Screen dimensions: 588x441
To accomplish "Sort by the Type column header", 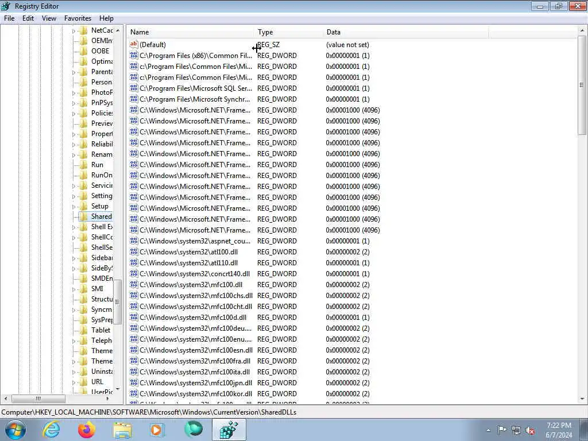I will click(x=289, y=32).
